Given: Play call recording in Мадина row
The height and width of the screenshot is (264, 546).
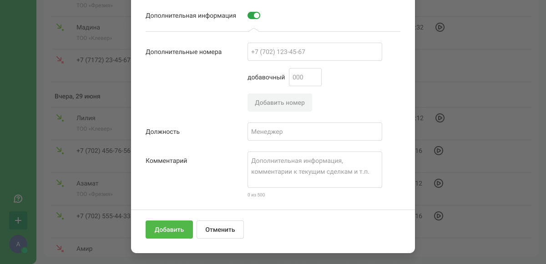Looking at the screenshot, I should (440, 27).
